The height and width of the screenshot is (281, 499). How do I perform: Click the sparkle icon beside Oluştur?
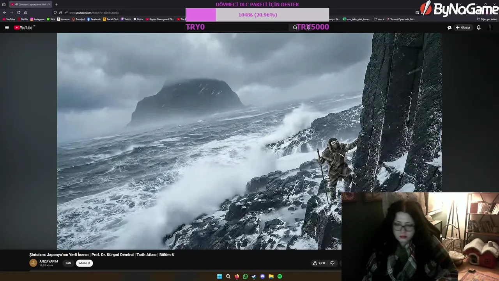click(449, 27)
